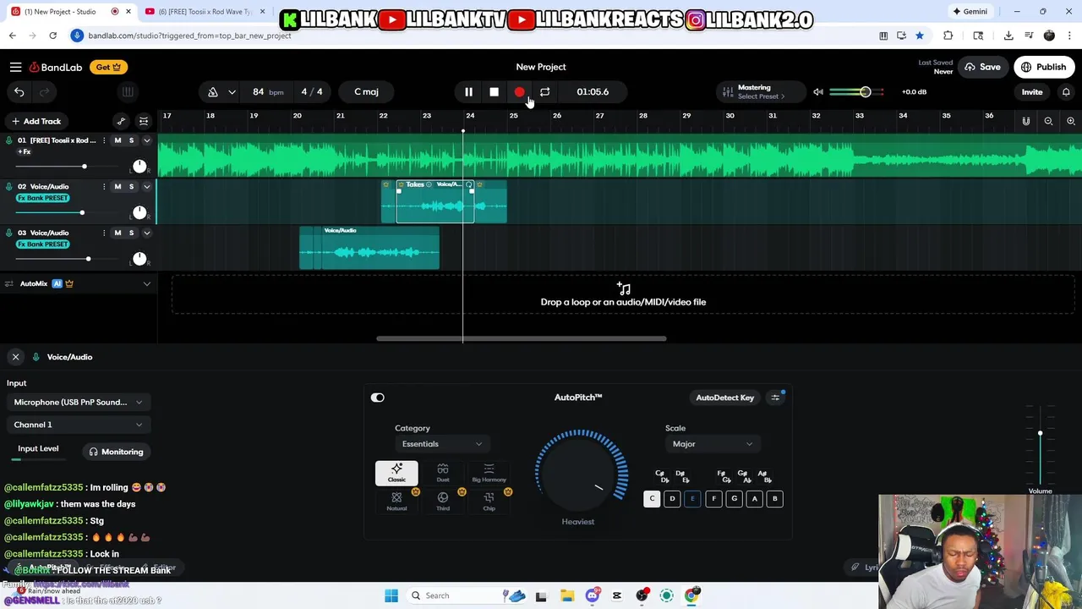This screenshot has width=1082, height=609.
Task: Solo track 01 Toosii x Rod
Action: pos(131,140)
